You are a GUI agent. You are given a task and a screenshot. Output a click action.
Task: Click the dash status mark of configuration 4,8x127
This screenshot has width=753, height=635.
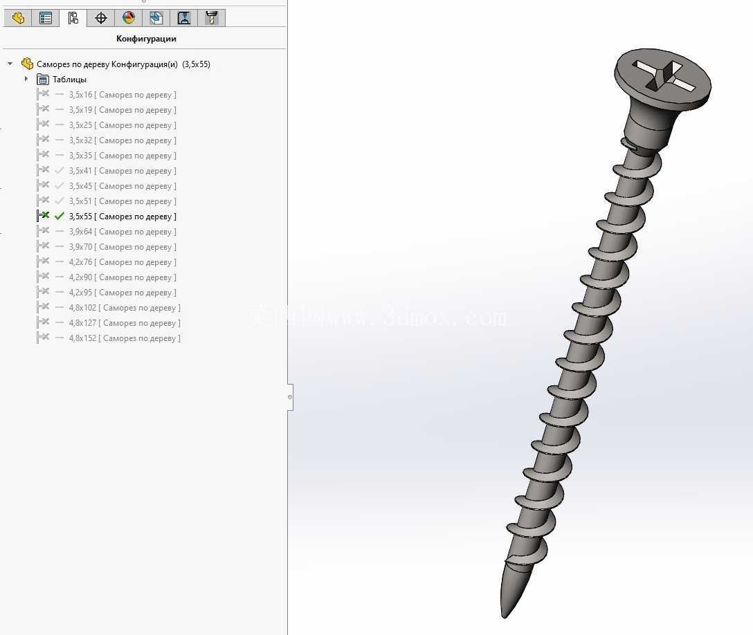coord(60,323)
